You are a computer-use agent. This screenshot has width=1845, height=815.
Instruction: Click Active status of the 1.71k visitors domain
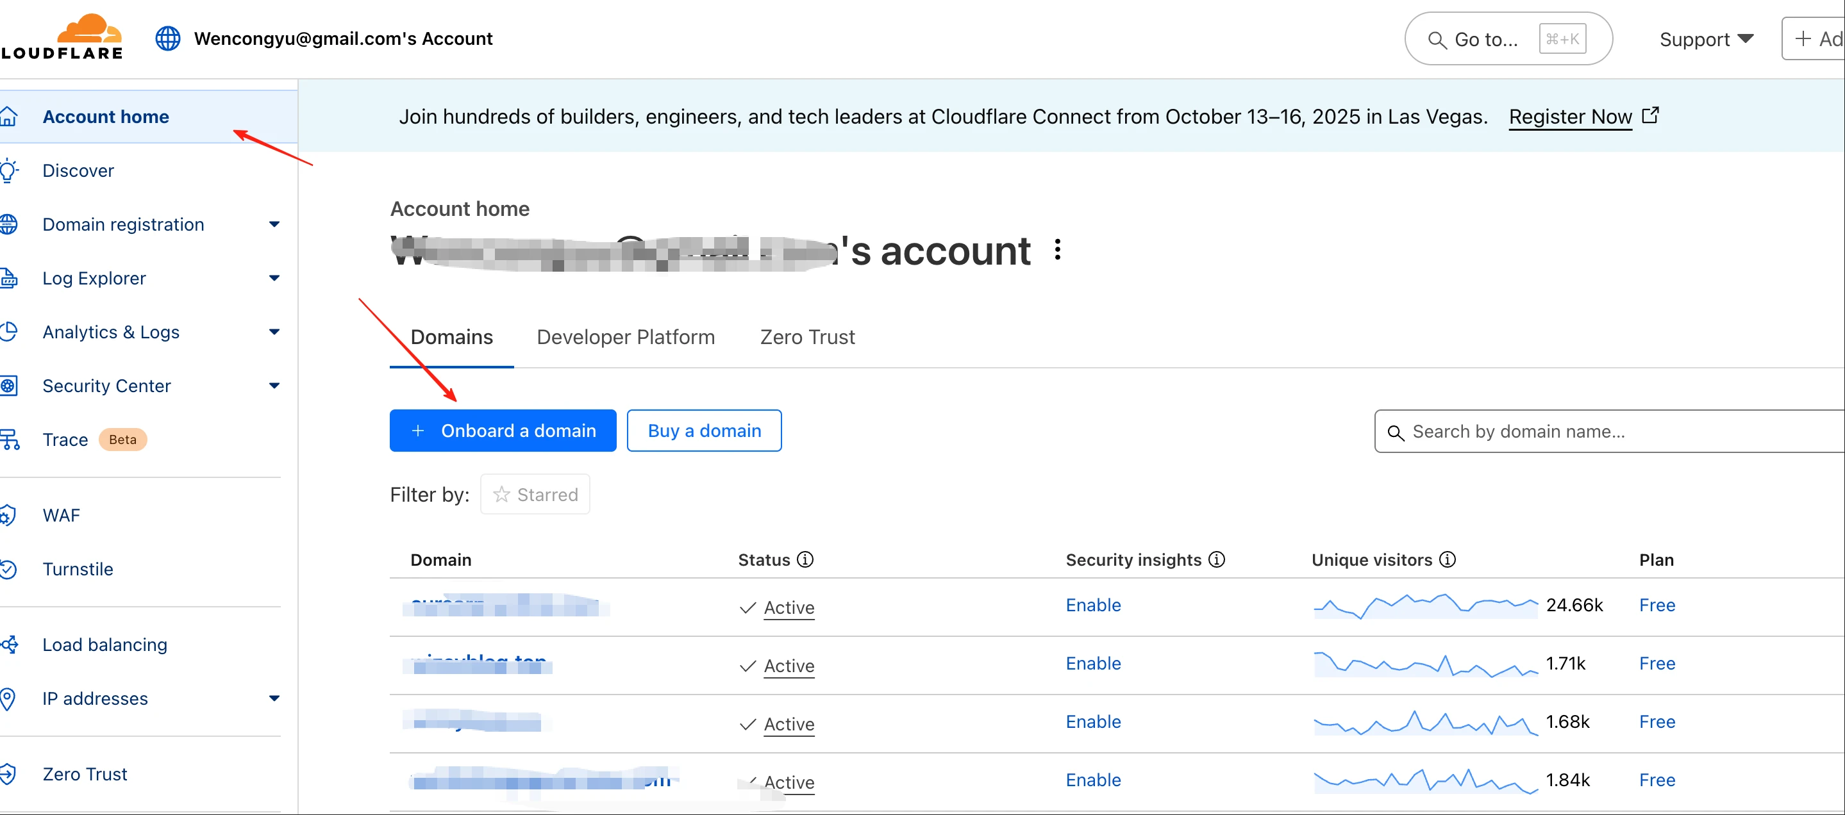(x=789, y=666)
